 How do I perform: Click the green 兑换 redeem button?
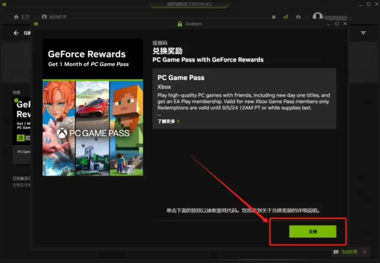(313, 232)
